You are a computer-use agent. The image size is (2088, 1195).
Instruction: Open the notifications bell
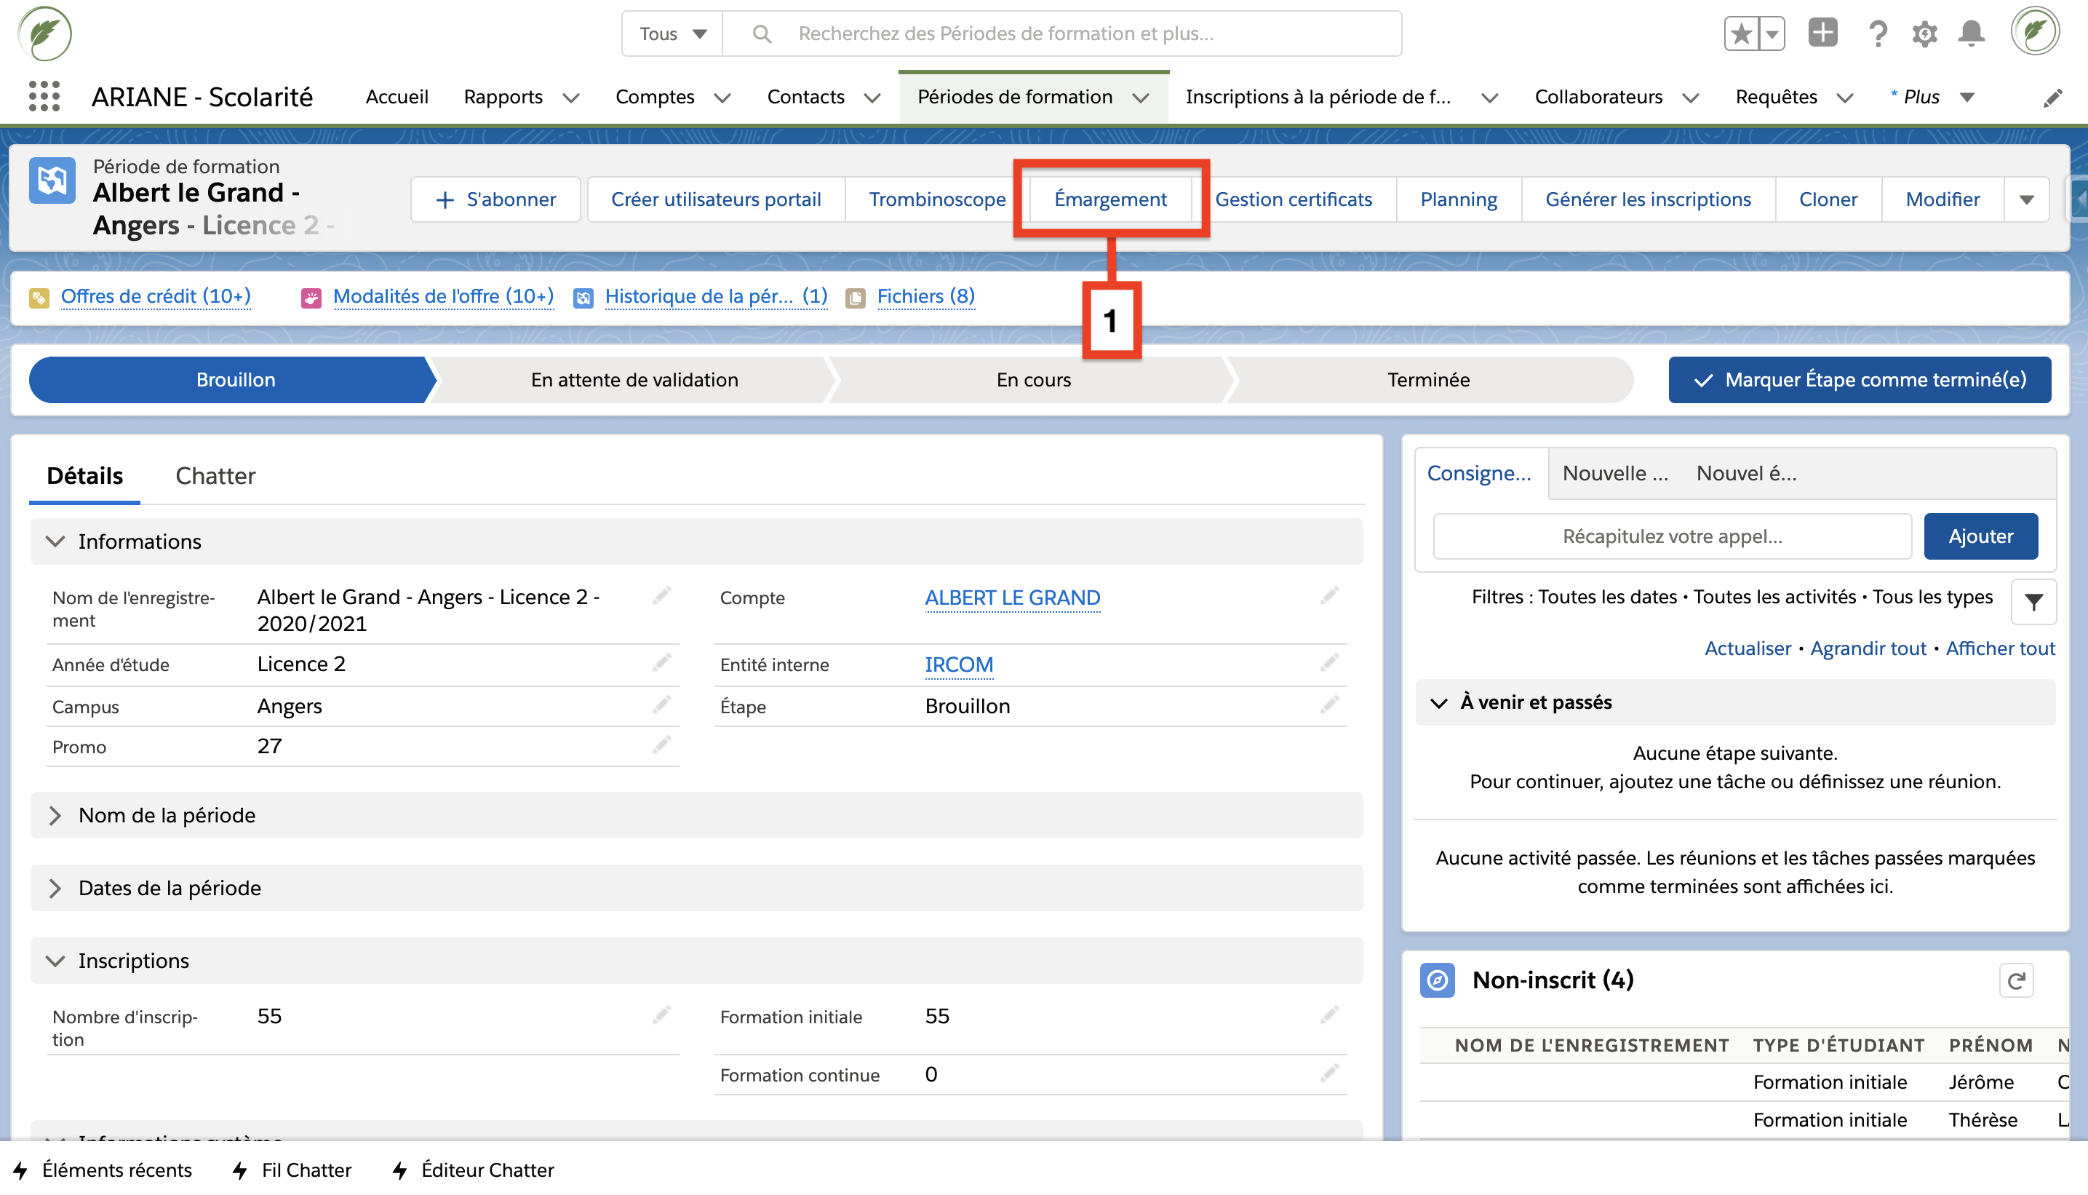1971,33
